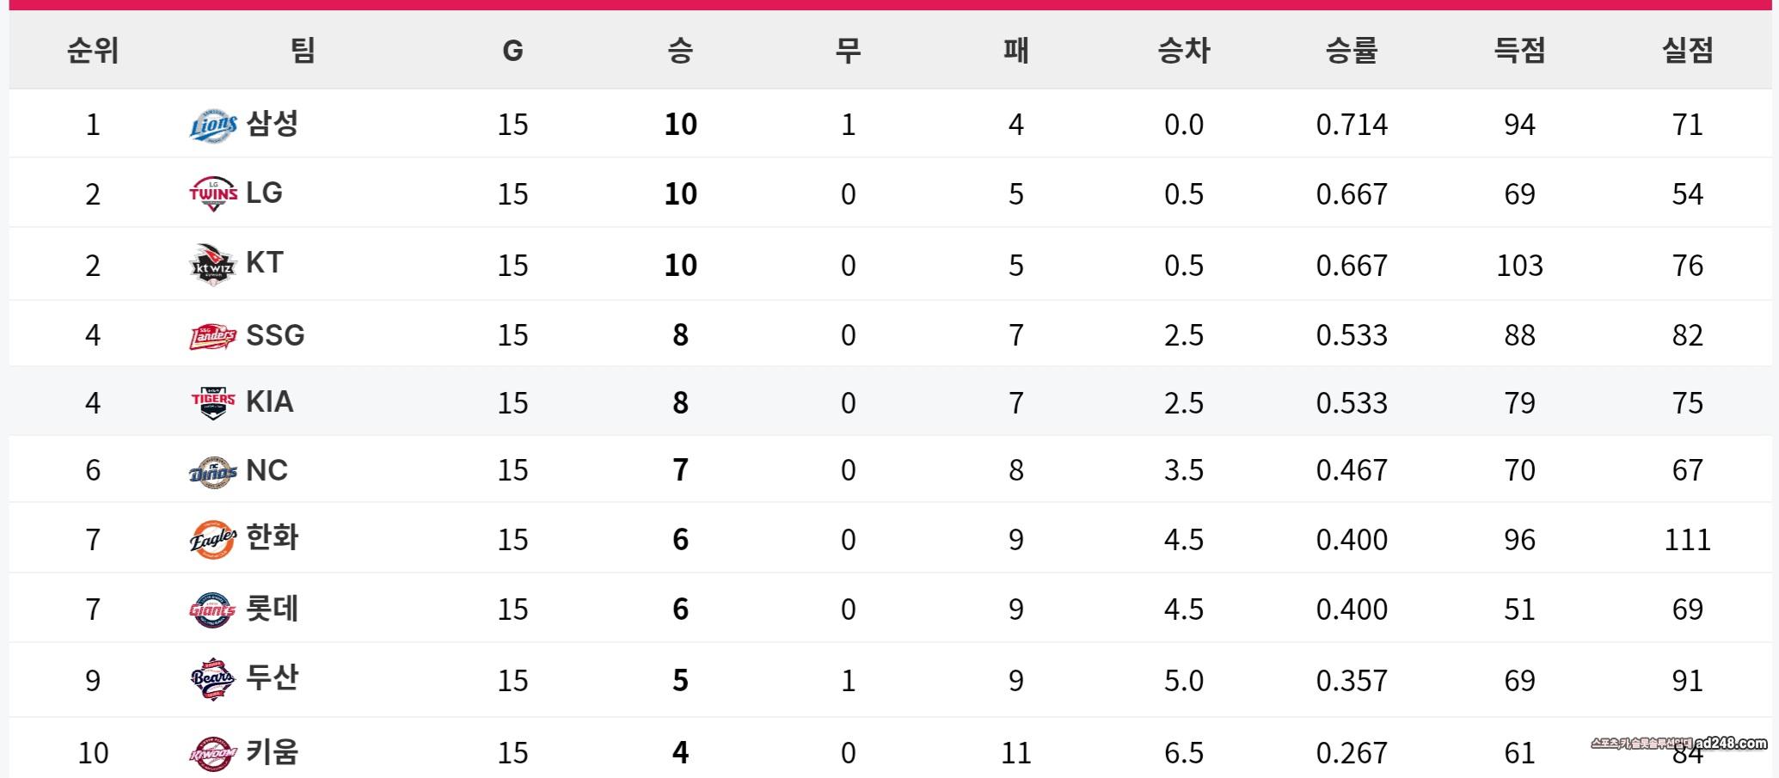This screenshot has height=778, width=1779.
Task: Click the Hanwha Eagles team logo
Action: (212, 540)
